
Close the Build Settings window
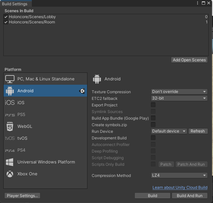(209, 3)
